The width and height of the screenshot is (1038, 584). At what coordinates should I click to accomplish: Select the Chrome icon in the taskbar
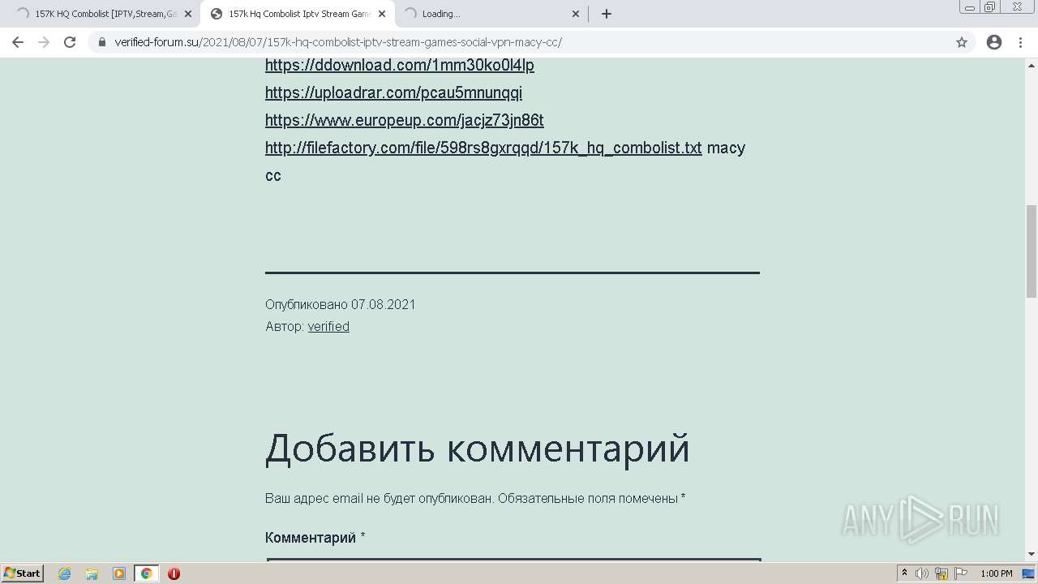[x=146, y=573]
